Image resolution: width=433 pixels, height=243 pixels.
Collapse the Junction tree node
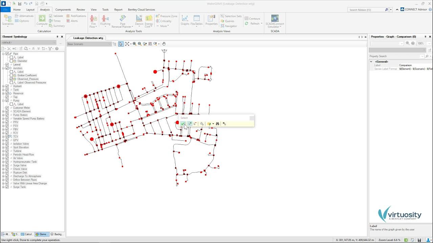tap(3, 68)
